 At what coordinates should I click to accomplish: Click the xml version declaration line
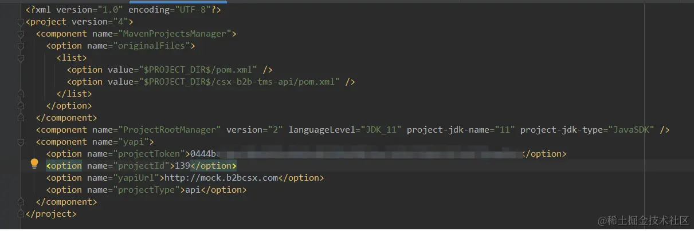pyautogui.click(x=123, y=10)
